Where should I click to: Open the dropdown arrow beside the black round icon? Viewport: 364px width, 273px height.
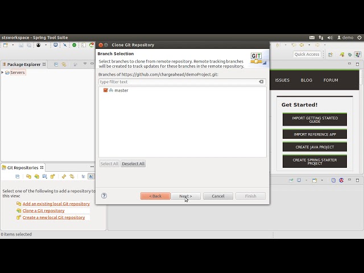pyautogui.click(x=45, y=45)
